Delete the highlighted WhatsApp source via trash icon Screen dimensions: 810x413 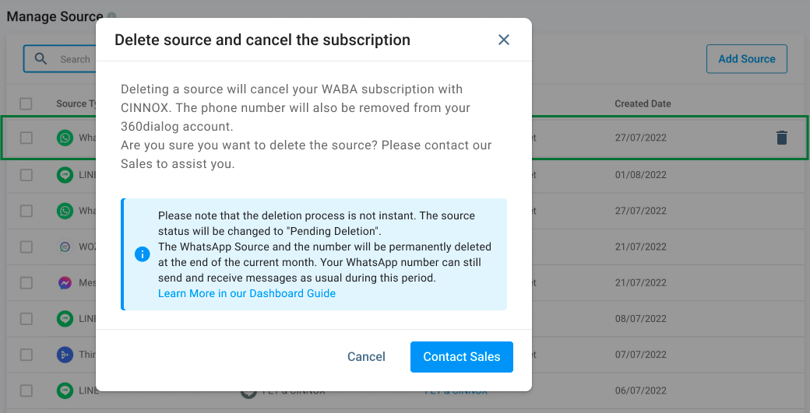[x=782, y=138]
